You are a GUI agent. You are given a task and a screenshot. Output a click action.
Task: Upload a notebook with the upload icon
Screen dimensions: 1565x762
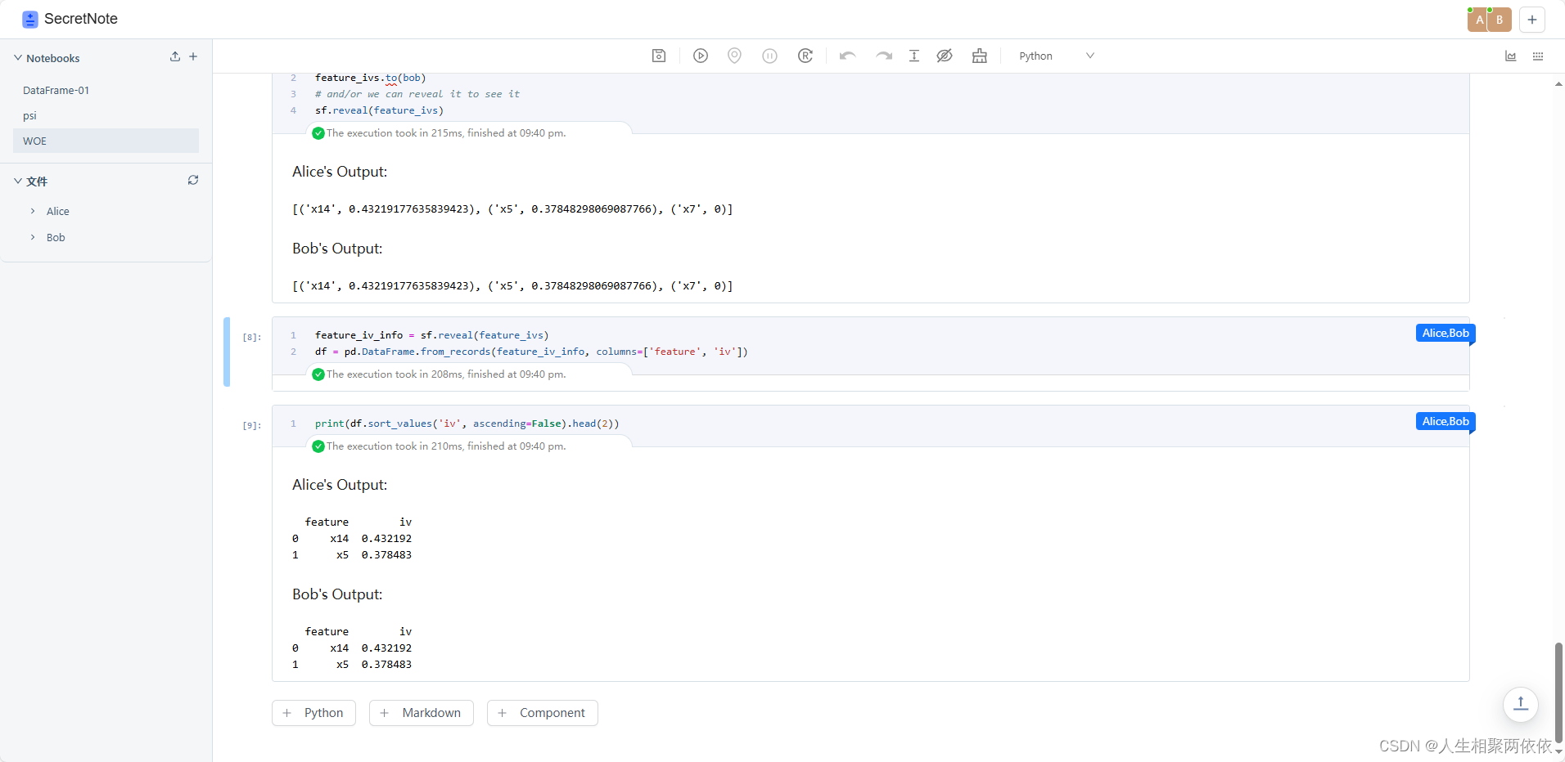click(175, 56)
